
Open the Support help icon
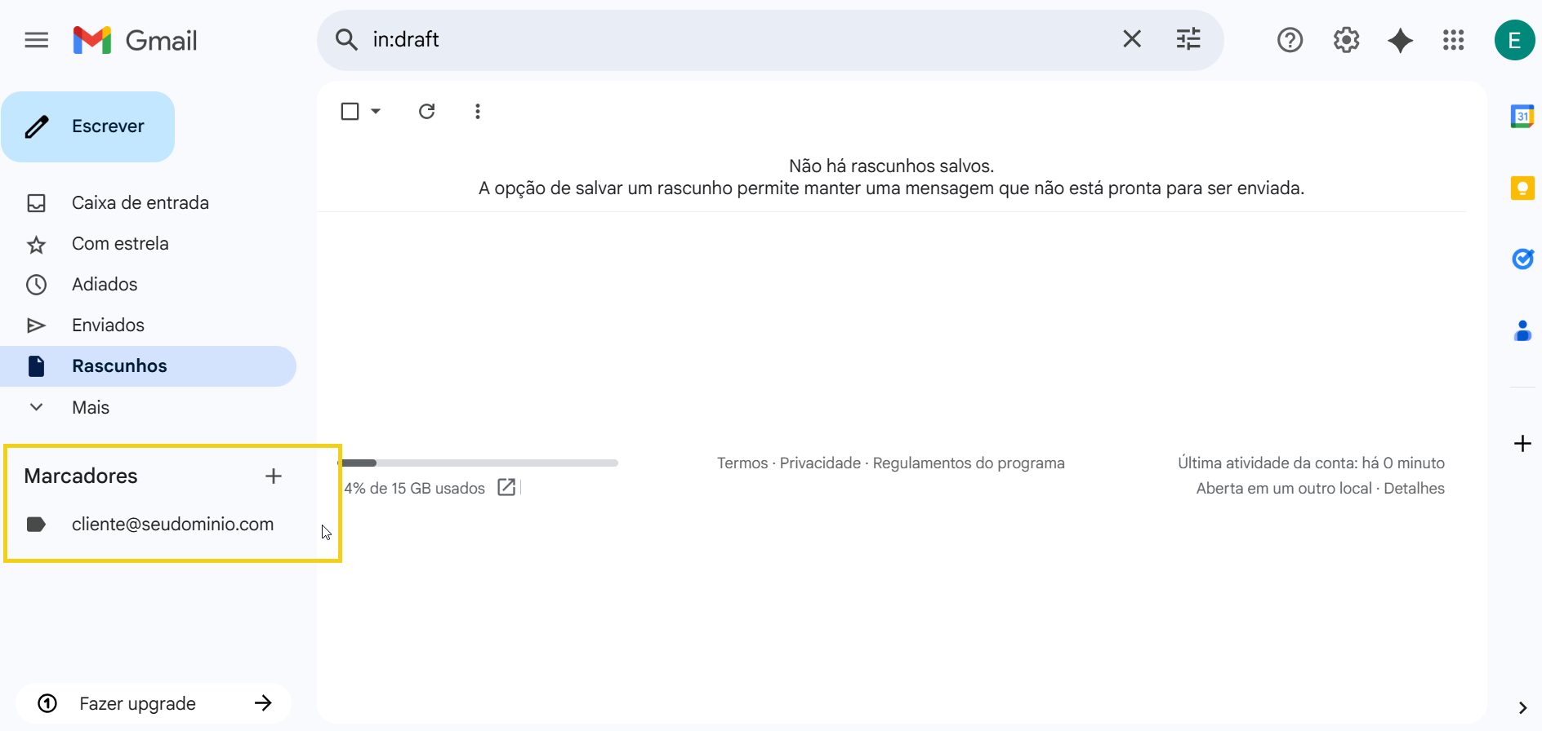click(x=1290, y=40)
